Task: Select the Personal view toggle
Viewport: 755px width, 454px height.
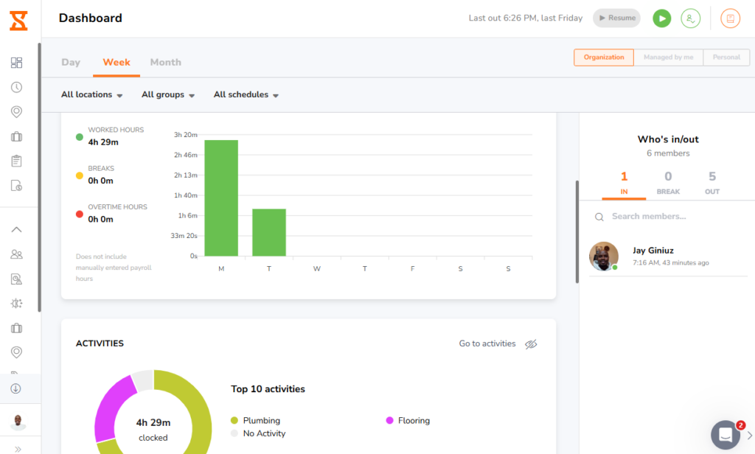Action: (726, 57)
